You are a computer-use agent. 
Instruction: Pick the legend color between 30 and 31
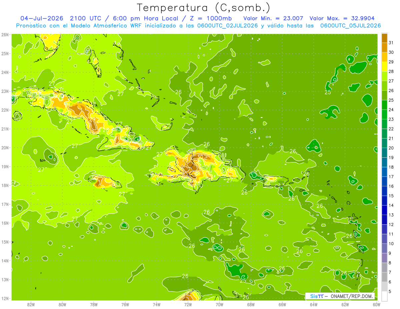point(384,48)
